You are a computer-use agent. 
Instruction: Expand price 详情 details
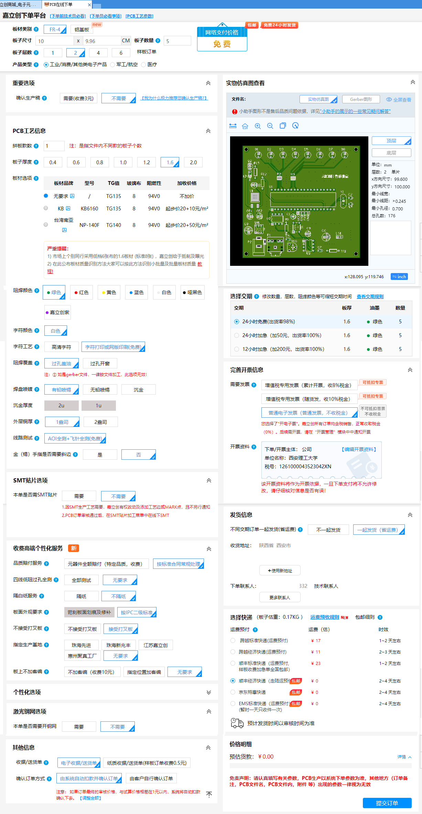[x=404, y=757]
